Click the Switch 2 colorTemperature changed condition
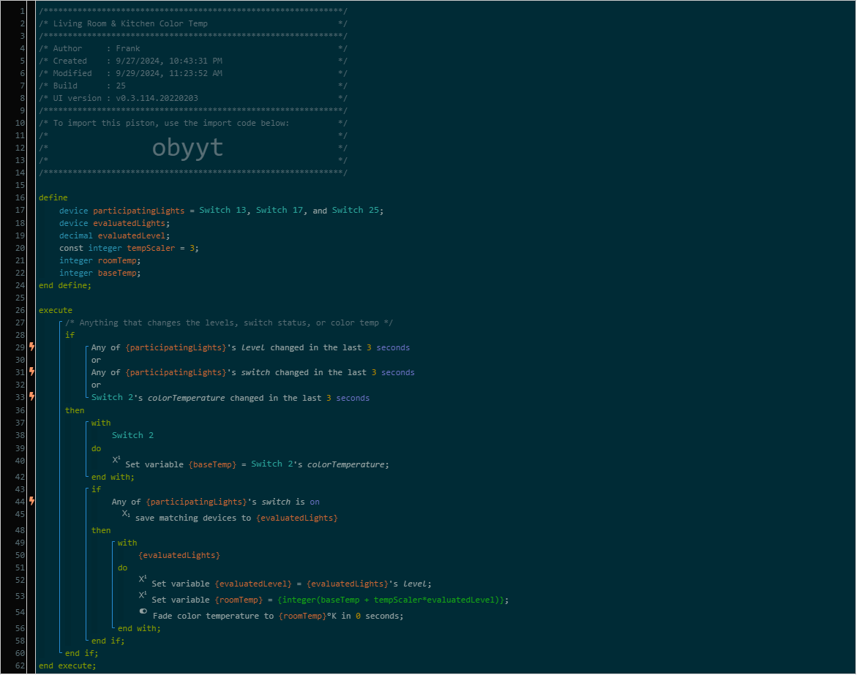This screenshot has height=675, width=862. coord(231,398)
